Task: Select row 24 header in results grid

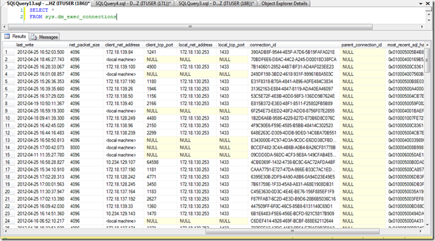Action: [9, 221]
